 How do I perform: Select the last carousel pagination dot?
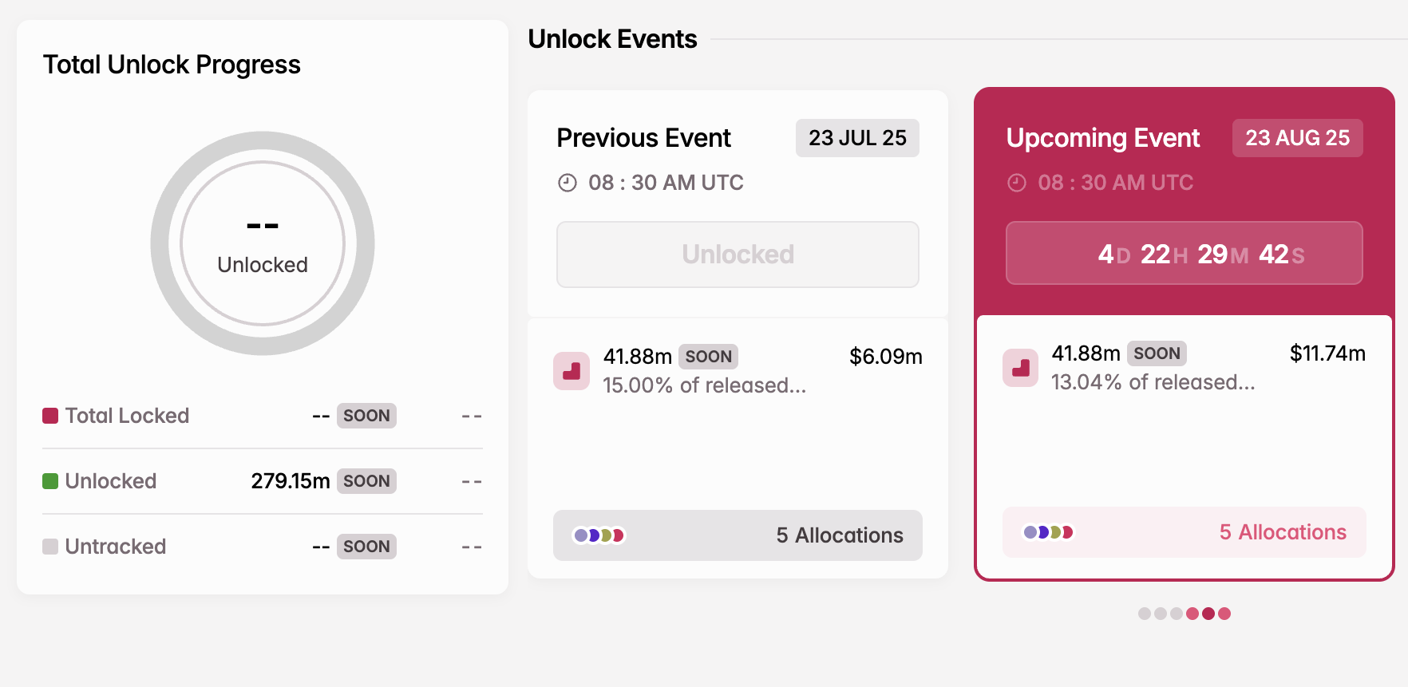click(1224, 614)
